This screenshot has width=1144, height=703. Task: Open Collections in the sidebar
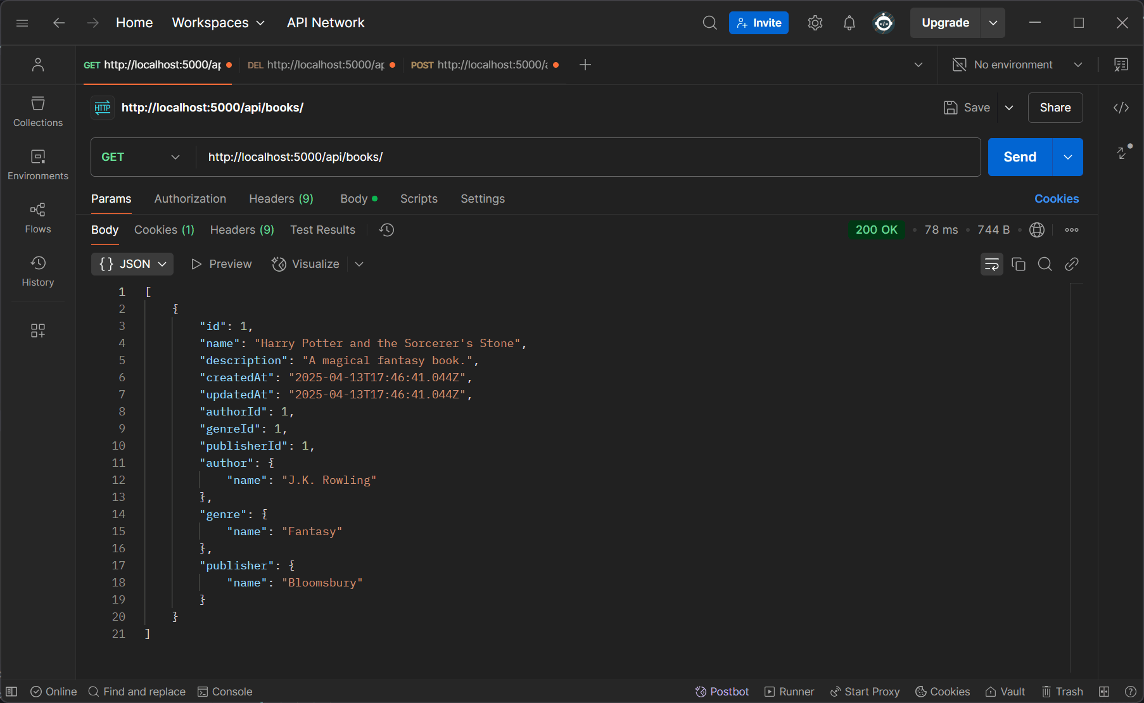pyautogui.click(x=38, y=111)
